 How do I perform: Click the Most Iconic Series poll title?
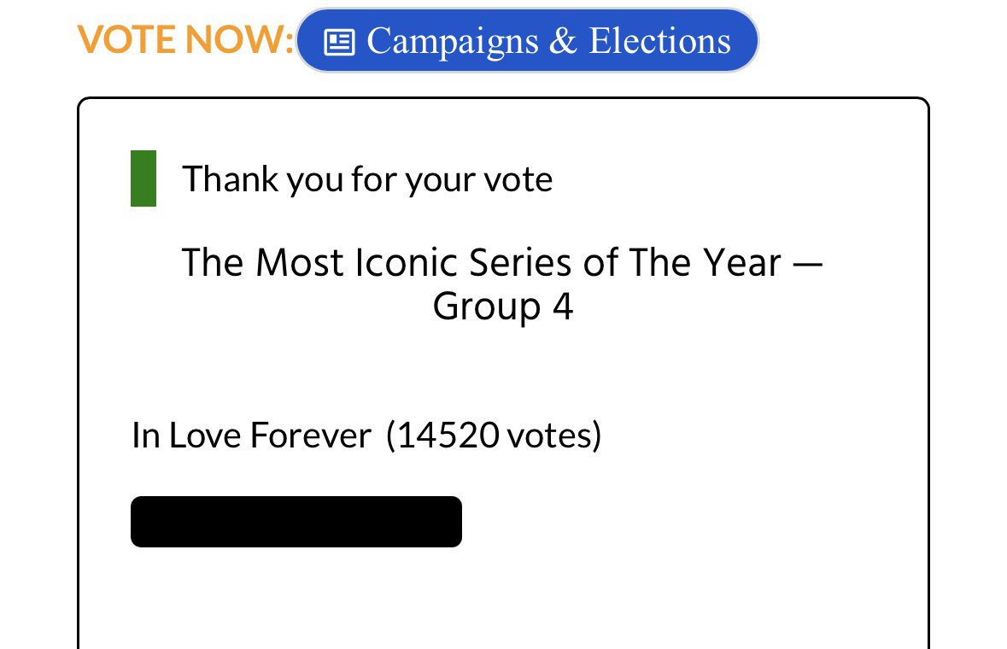point(502,284)
